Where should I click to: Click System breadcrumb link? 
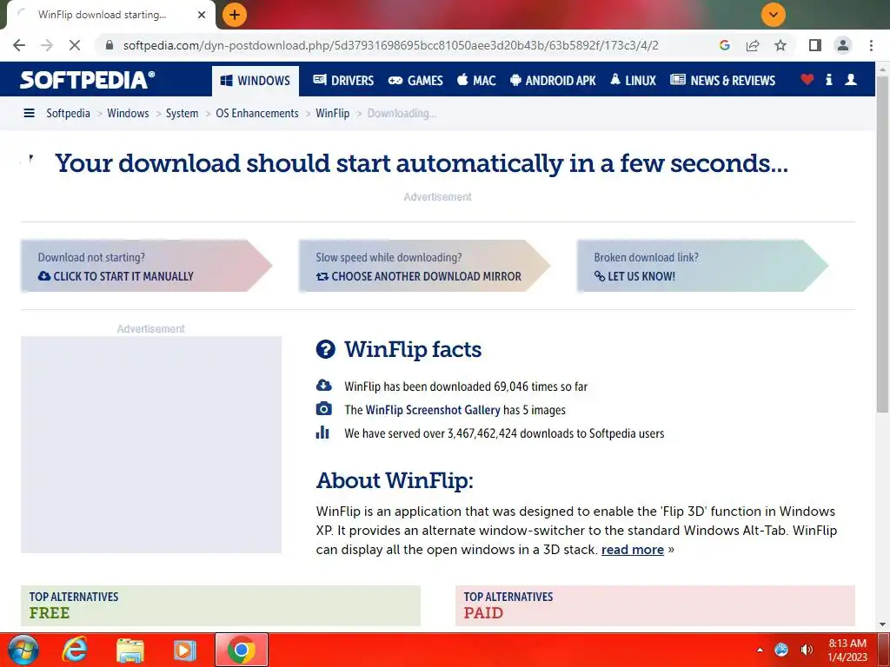(x=183, y=114)
